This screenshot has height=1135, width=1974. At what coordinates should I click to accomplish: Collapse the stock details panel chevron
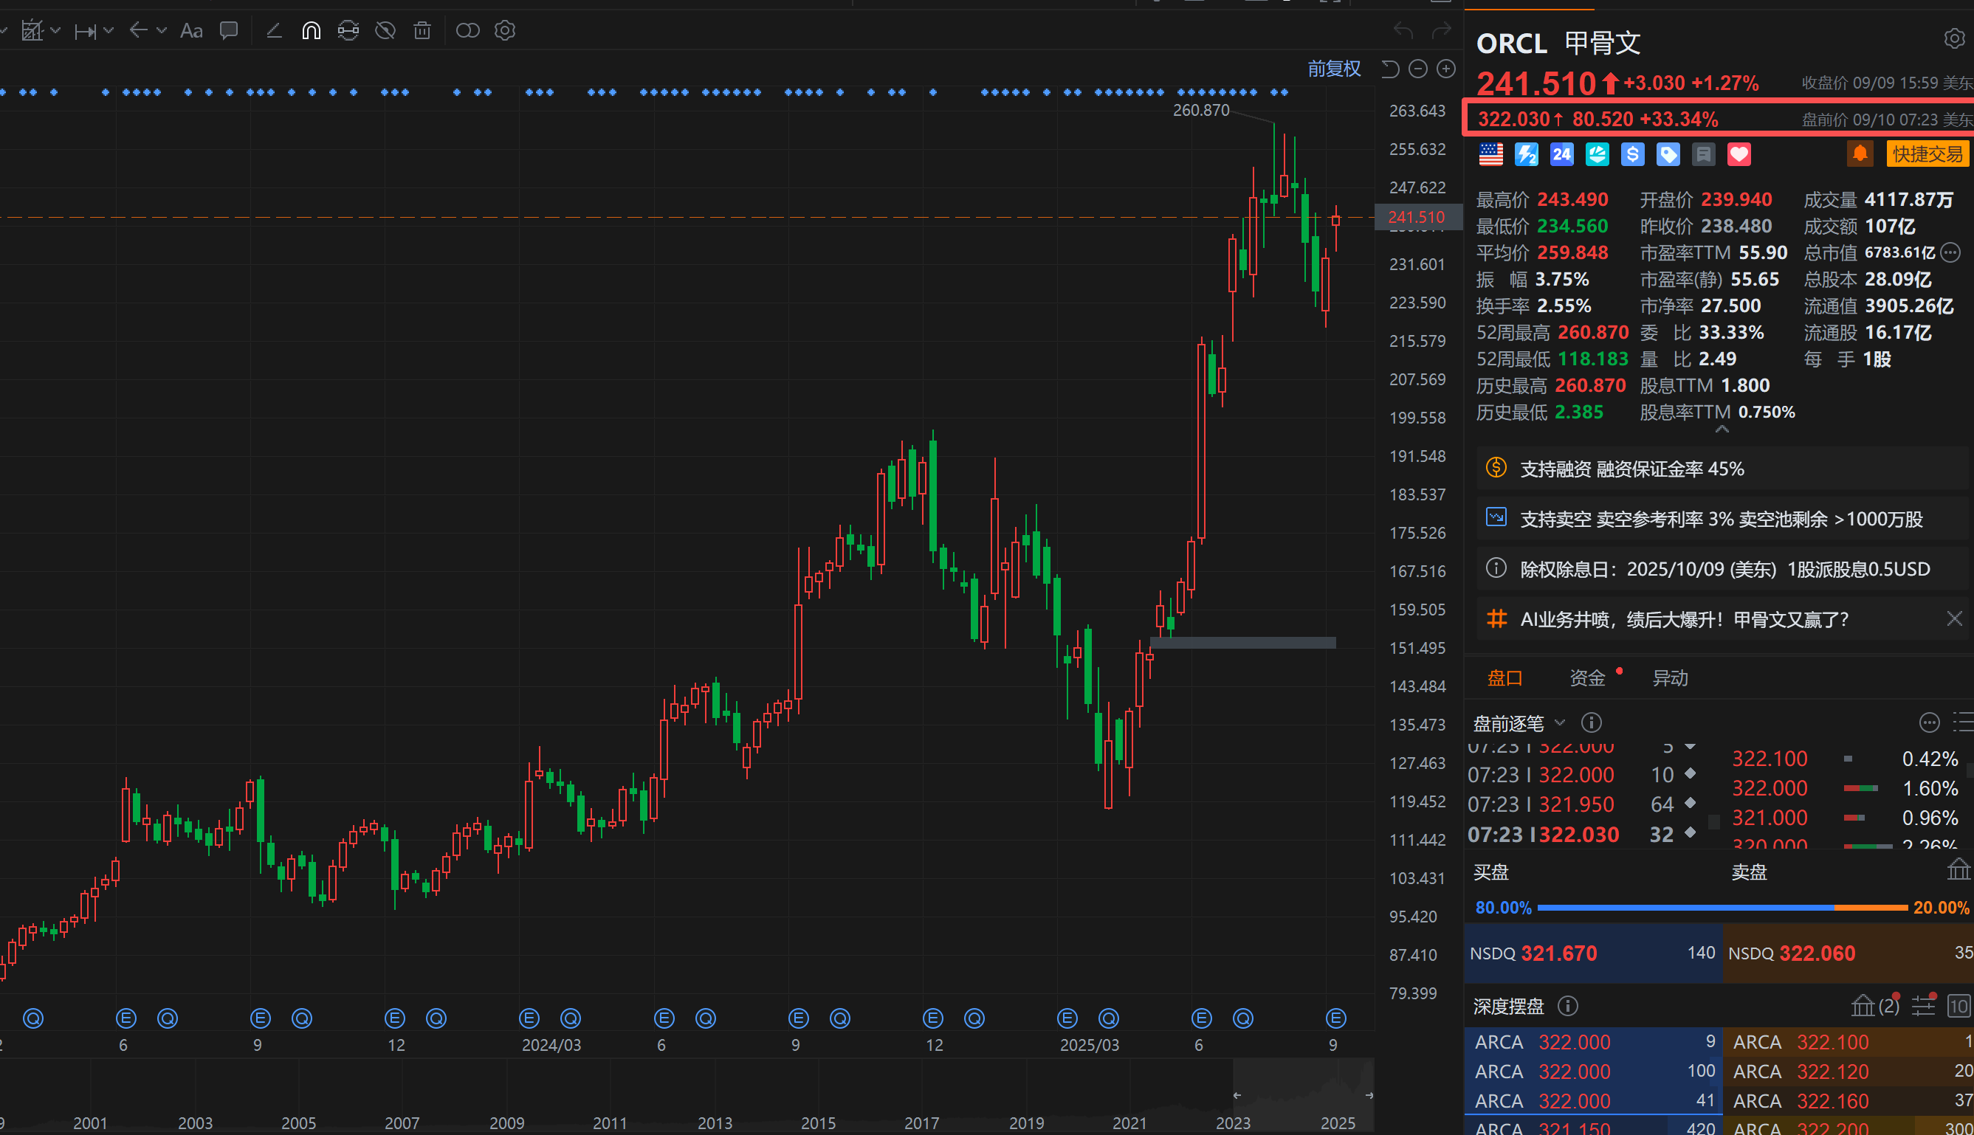tap(1722, 429)
